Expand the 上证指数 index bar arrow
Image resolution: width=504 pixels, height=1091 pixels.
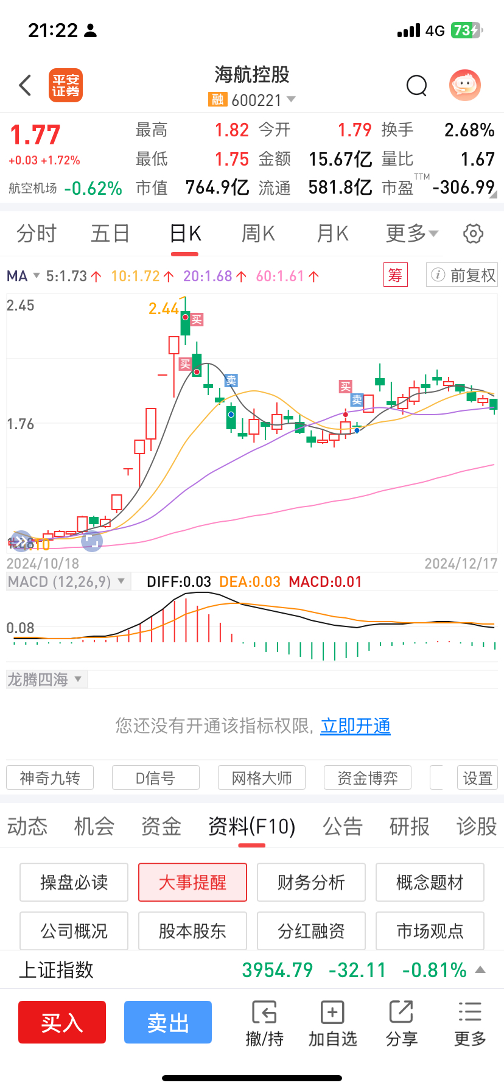[480, 969]
